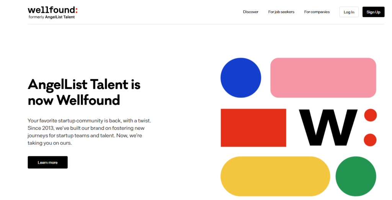Click the Learn more button
Image resolution: width=392 pixels, height=200 pixels.
pyautogui.click(x=47, y=162)
